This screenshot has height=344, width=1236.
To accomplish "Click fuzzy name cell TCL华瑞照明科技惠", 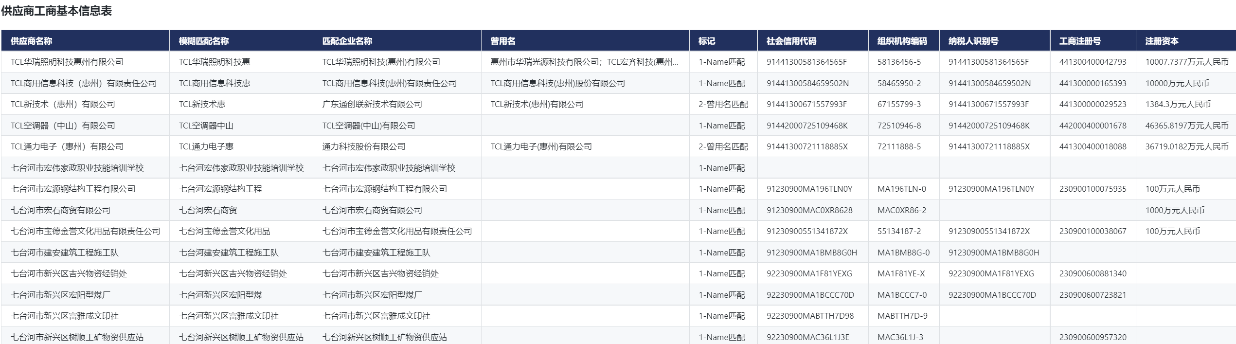I will pyautogui.click(x=215, y=62).
